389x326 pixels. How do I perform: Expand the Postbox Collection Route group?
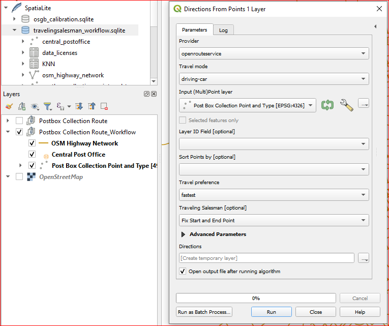pos(8,121)
